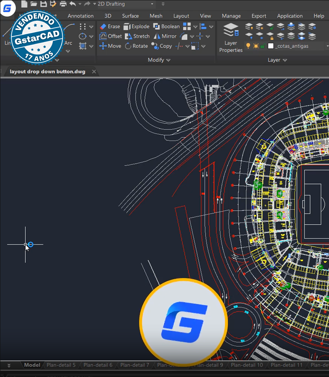Switch to the Manage ribbon tab

(x=231, y=16)
